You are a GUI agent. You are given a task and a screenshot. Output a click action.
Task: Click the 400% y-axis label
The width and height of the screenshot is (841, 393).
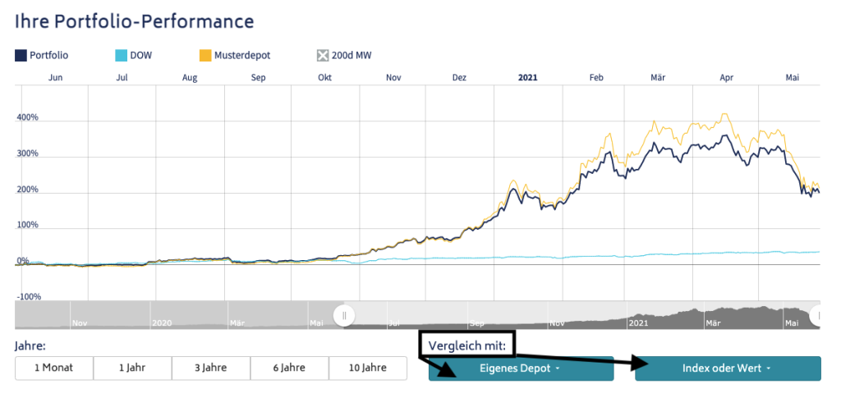pyautogui.click(x=28, y=118)
